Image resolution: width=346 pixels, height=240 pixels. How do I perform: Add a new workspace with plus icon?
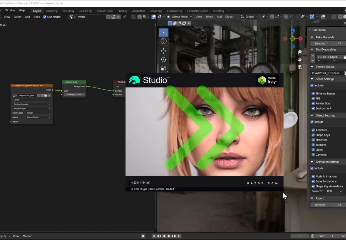click(x=229, y=11)
